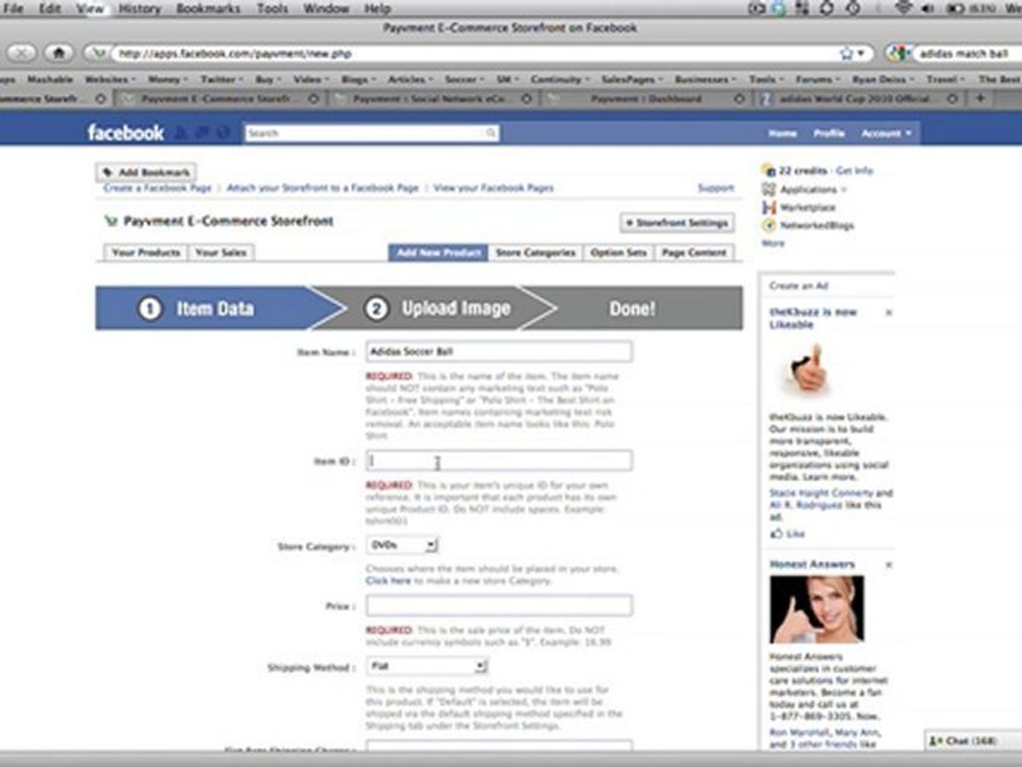Click the browser home icon
Image resolution: width=1022 pixels, height=767 pixels.
point(59,53)
